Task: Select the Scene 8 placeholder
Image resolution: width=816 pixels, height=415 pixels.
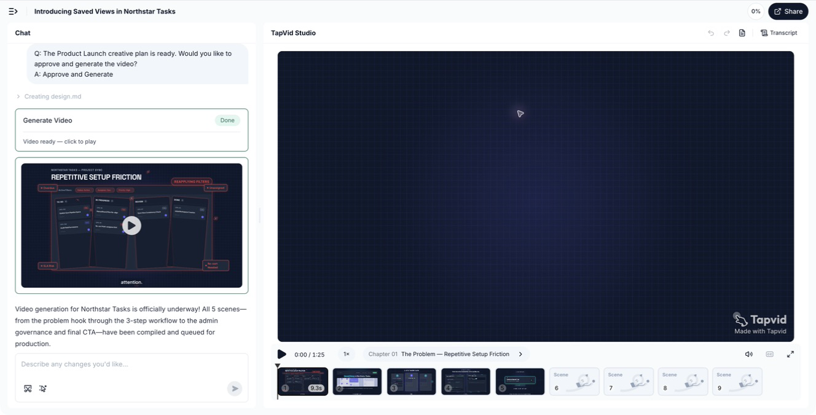Action: coord(683,381)
